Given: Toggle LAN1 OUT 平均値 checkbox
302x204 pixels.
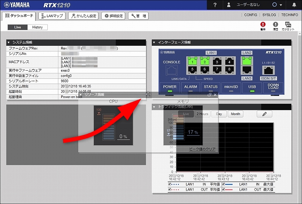Looking at the screenshot, I should pyautogui.click(x=169, y=189).
